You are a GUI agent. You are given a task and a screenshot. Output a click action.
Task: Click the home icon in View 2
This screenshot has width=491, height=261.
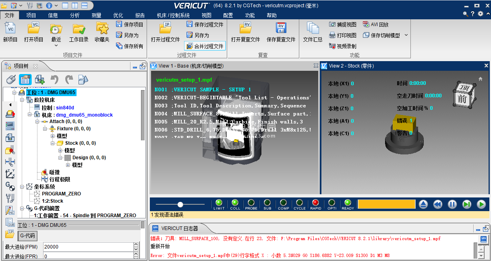click(x=480, y=79)
